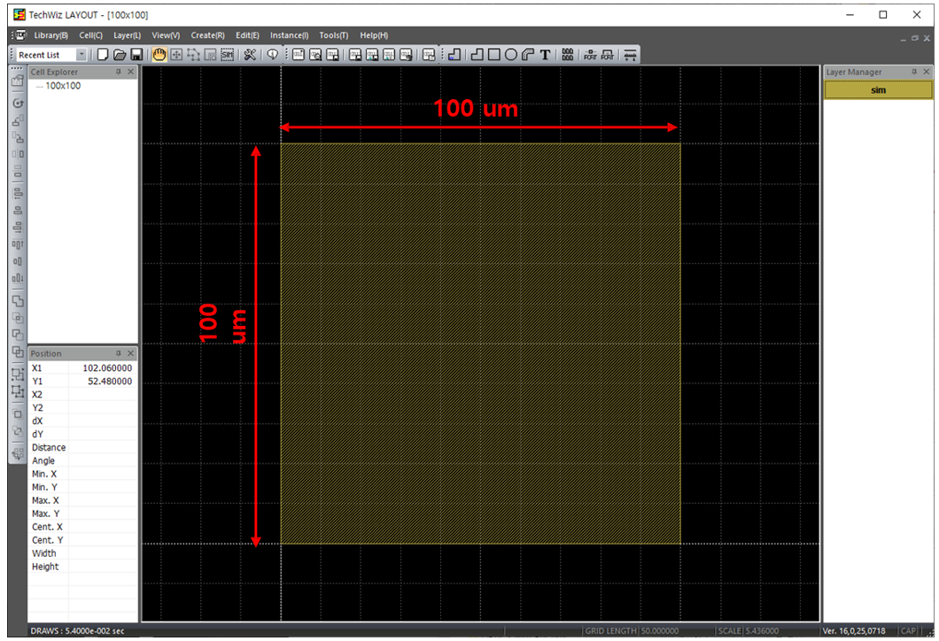Pin the Position panel
This screenshot has width=939, height=641.
pos(118,353)
